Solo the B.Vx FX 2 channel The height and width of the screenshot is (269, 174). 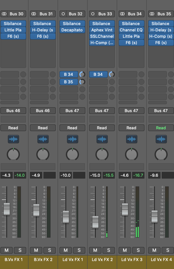click(49, 250)
